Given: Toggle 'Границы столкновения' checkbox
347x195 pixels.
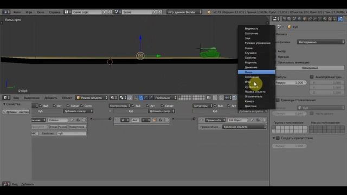Looking at the screenshot, I should pyautogui.click(x=278, y=100).
